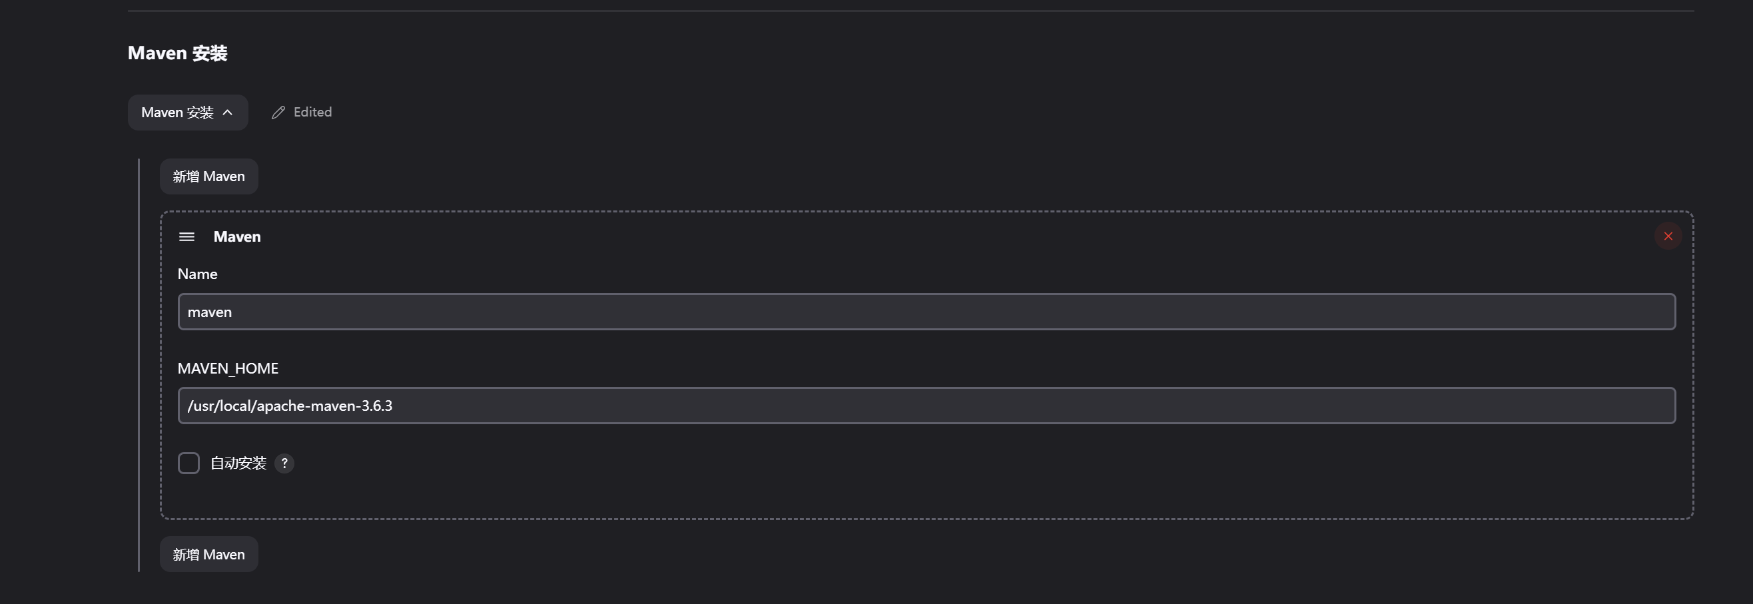Delete the Maven installation with the red X
This screenshot has width=1753, height=604.
[x=1668, y=236]
